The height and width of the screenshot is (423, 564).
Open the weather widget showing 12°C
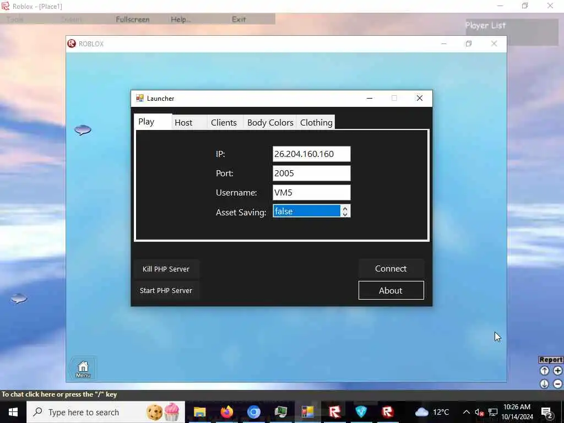coord(432,412)
